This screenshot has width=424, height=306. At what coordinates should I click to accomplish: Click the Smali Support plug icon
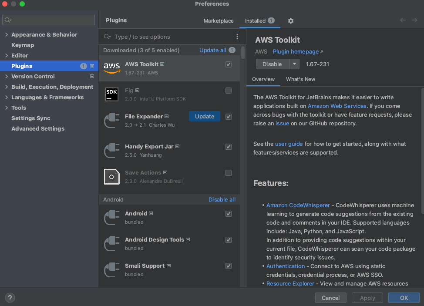pos(112,270)
